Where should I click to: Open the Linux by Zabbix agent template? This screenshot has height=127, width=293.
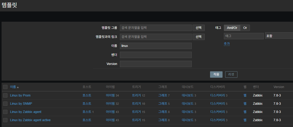pos(26,112)
